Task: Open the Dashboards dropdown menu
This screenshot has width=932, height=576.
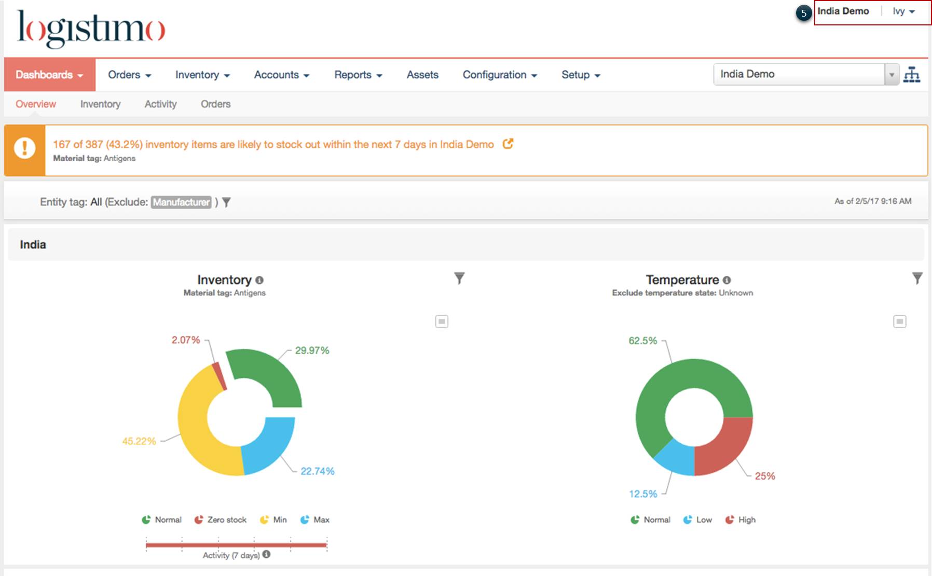Action: click(50, 75)
